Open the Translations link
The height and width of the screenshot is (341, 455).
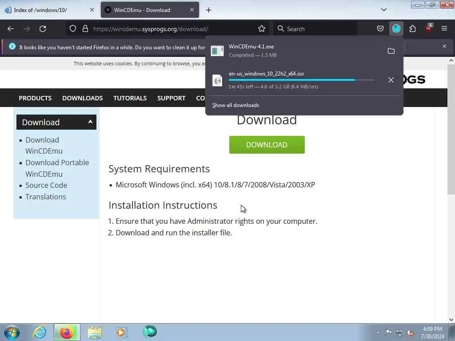46,197
